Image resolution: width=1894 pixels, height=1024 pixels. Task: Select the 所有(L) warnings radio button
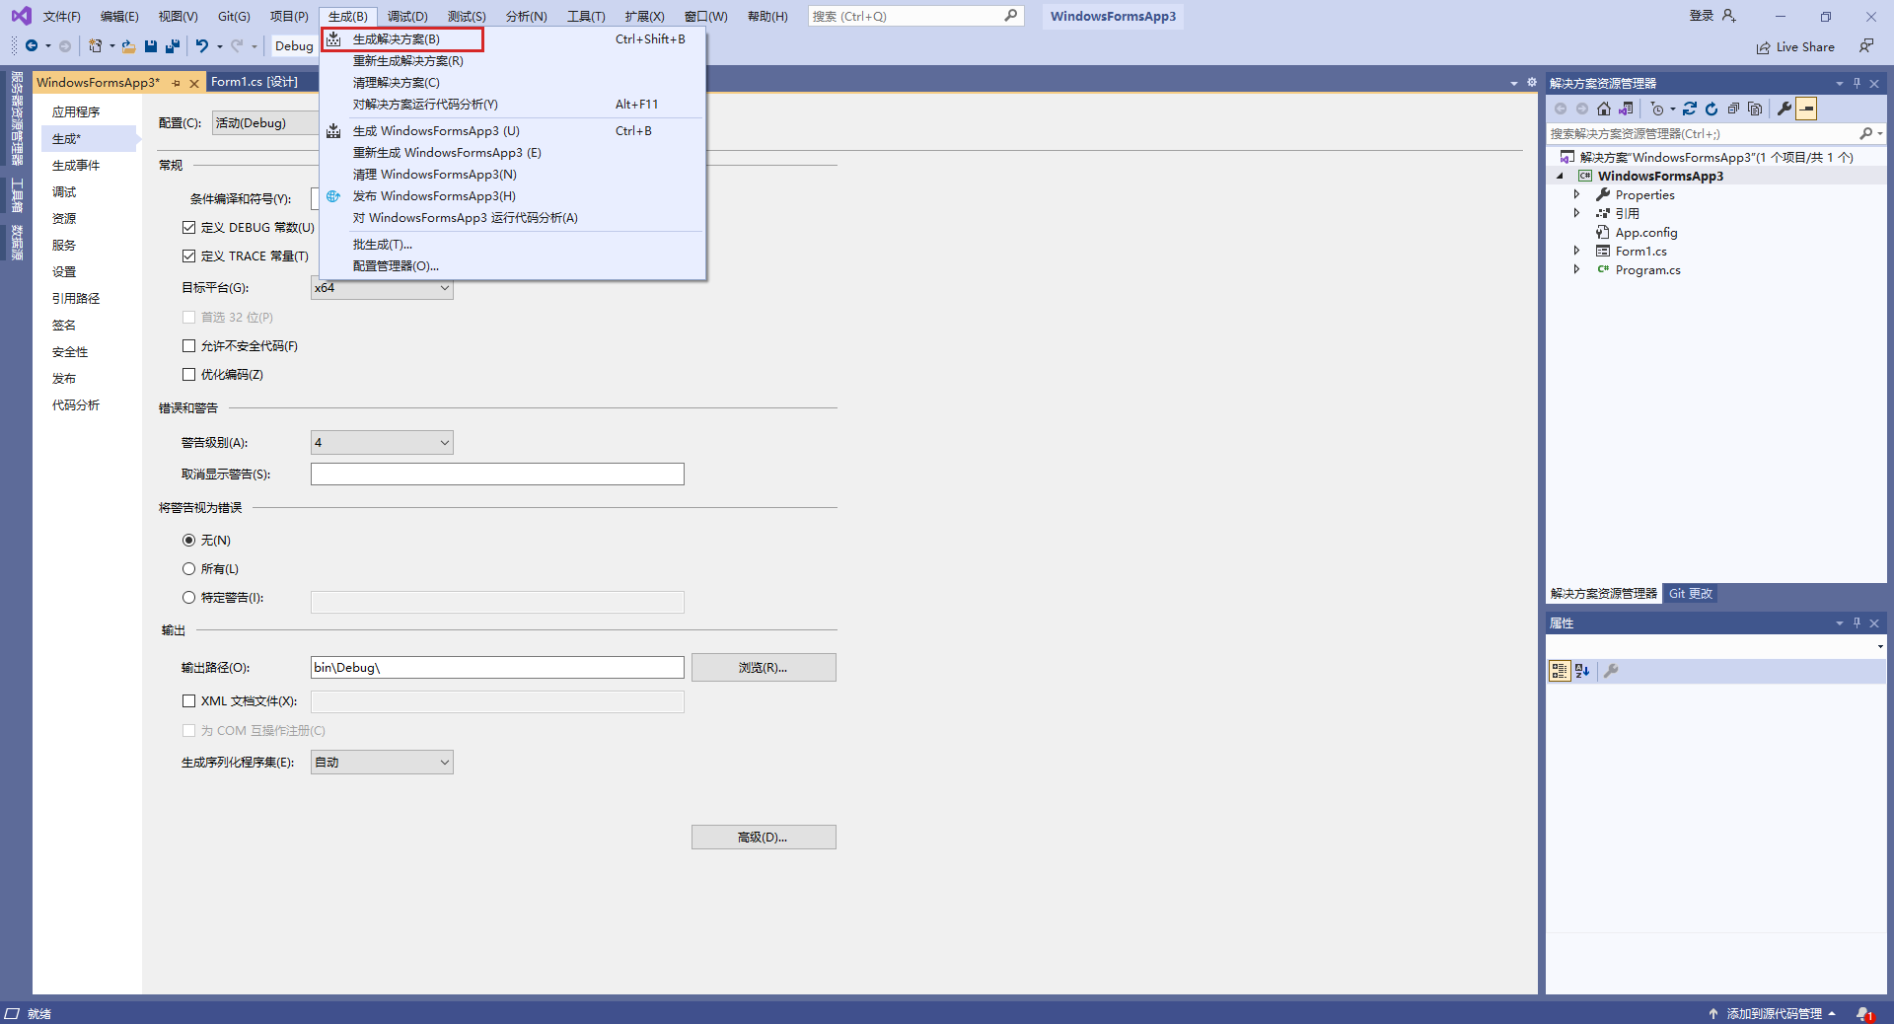(188, 569)
